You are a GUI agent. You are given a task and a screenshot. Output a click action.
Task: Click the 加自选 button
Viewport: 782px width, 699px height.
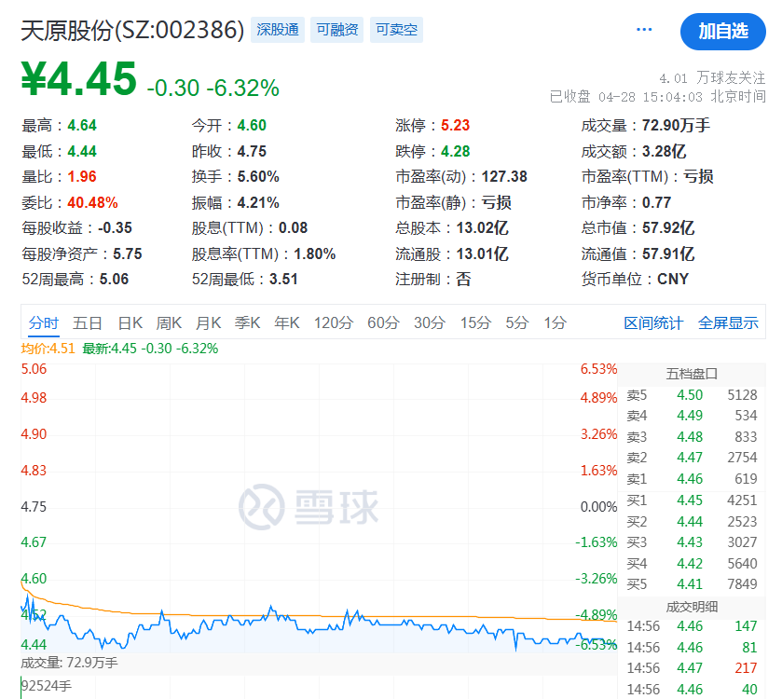coord(722,31)
